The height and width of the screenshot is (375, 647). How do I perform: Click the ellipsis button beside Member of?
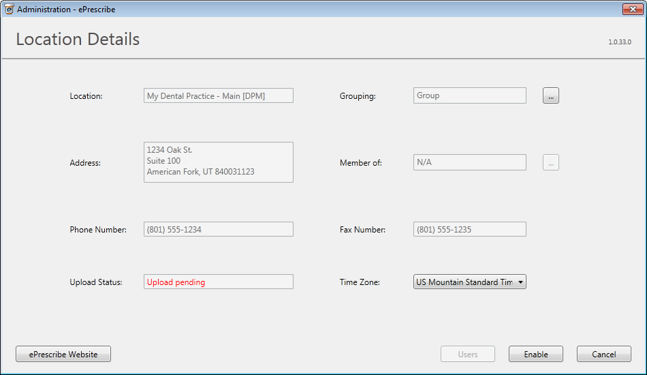[x=550, y=163]
